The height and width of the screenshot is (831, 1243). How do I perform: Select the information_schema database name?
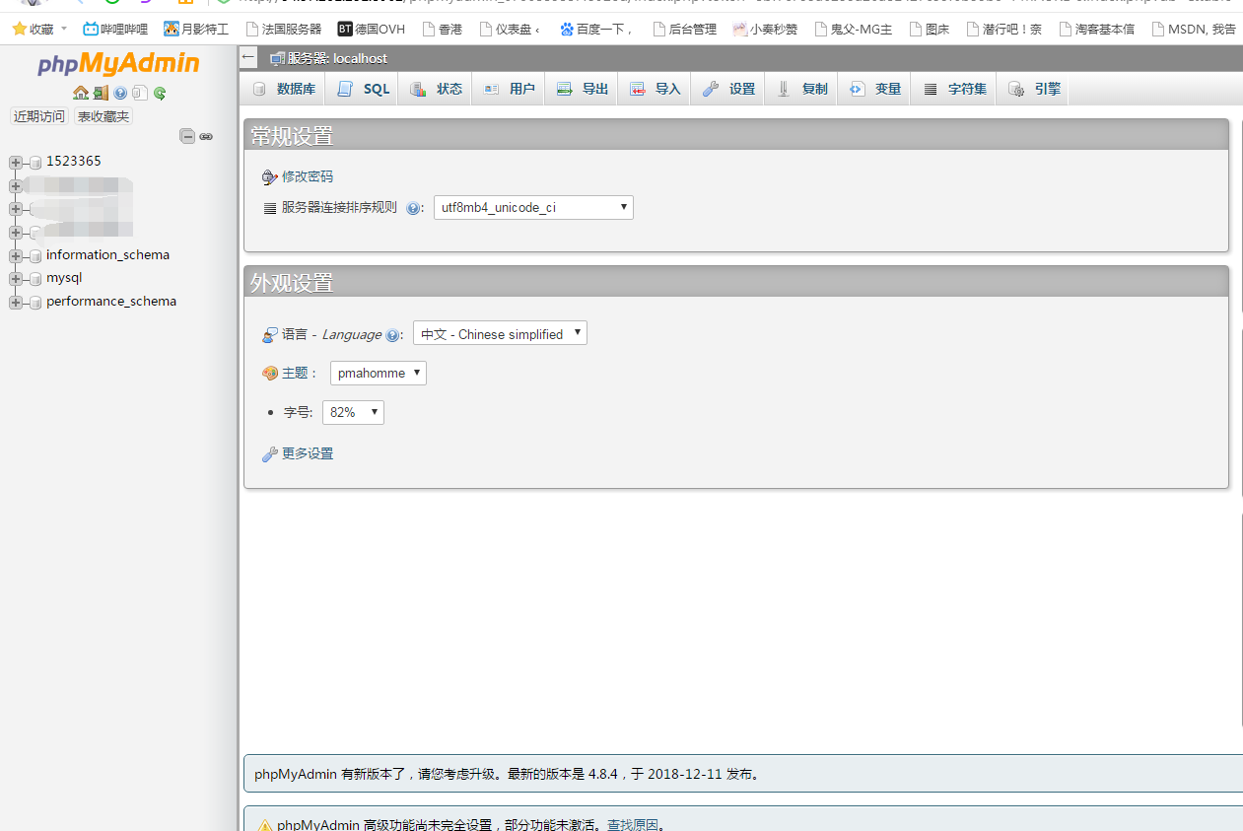[x=107, y=255]
